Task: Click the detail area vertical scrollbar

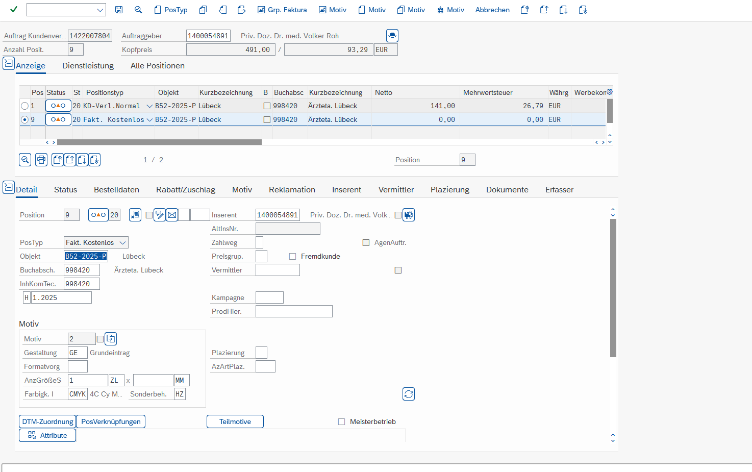Action: [613, 288]
